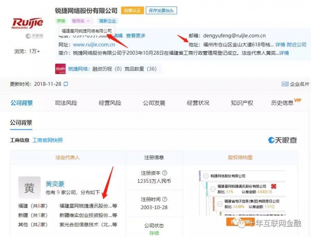Click the red 锐捷网络 brand thumbnail
This screenshot has height=237, width=311.
pyautogui.click(x=60, y=69)
